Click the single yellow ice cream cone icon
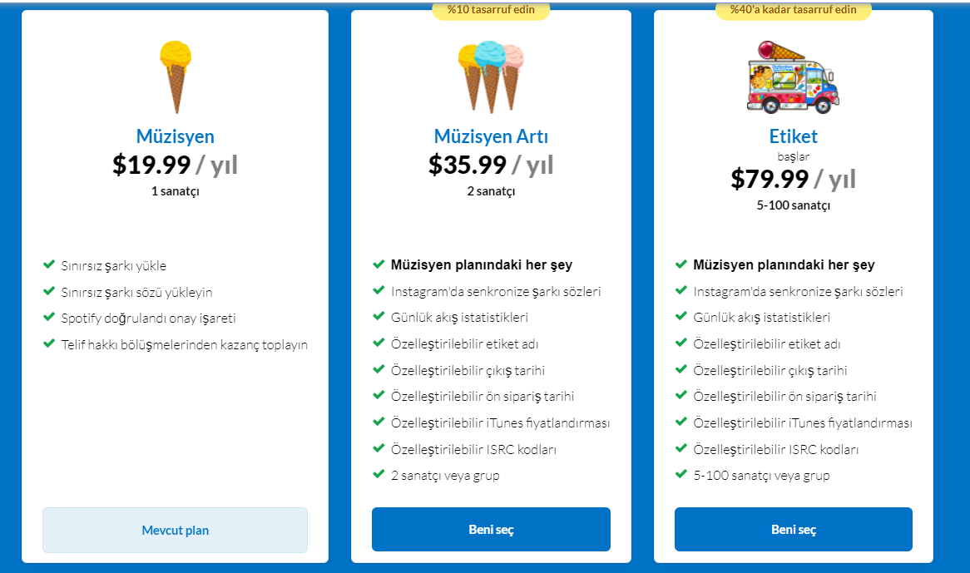Viewport: 970px width, 573px height. (x=176, y=77)
